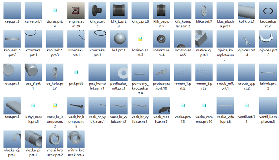Select the klik_c.prt.8 file
This screenshot has width=279, height=160.
pyautogui.click(x=140, y=10)
